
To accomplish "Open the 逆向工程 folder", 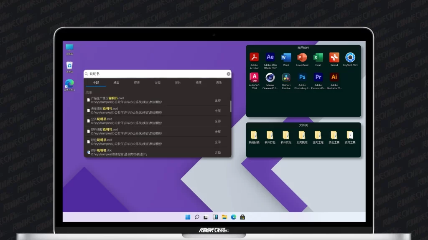I will 318,135.
